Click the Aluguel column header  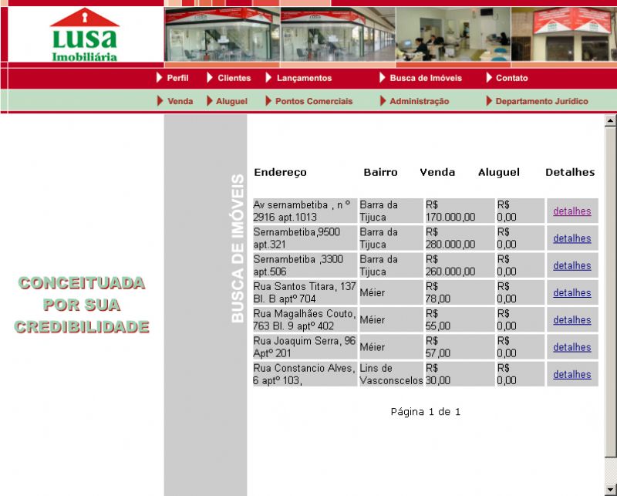coord(498,173)
